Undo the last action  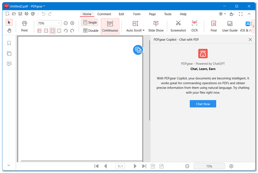pyautogui.click(x=44, y=14)
